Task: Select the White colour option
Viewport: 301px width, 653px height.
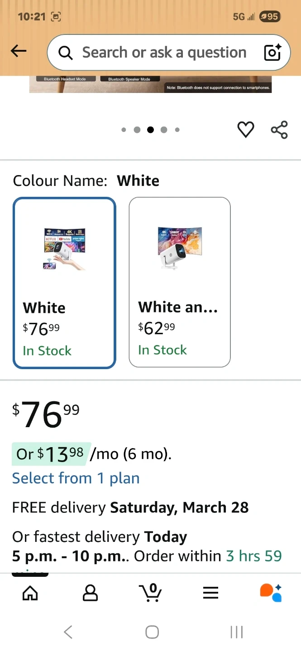Action: point(65,283)
